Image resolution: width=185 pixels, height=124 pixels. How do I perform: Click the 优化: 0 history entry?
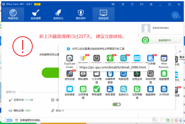(x=57, y=110)
